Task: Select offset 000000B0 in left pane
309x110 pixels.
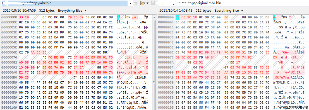Action: point(9,77)
